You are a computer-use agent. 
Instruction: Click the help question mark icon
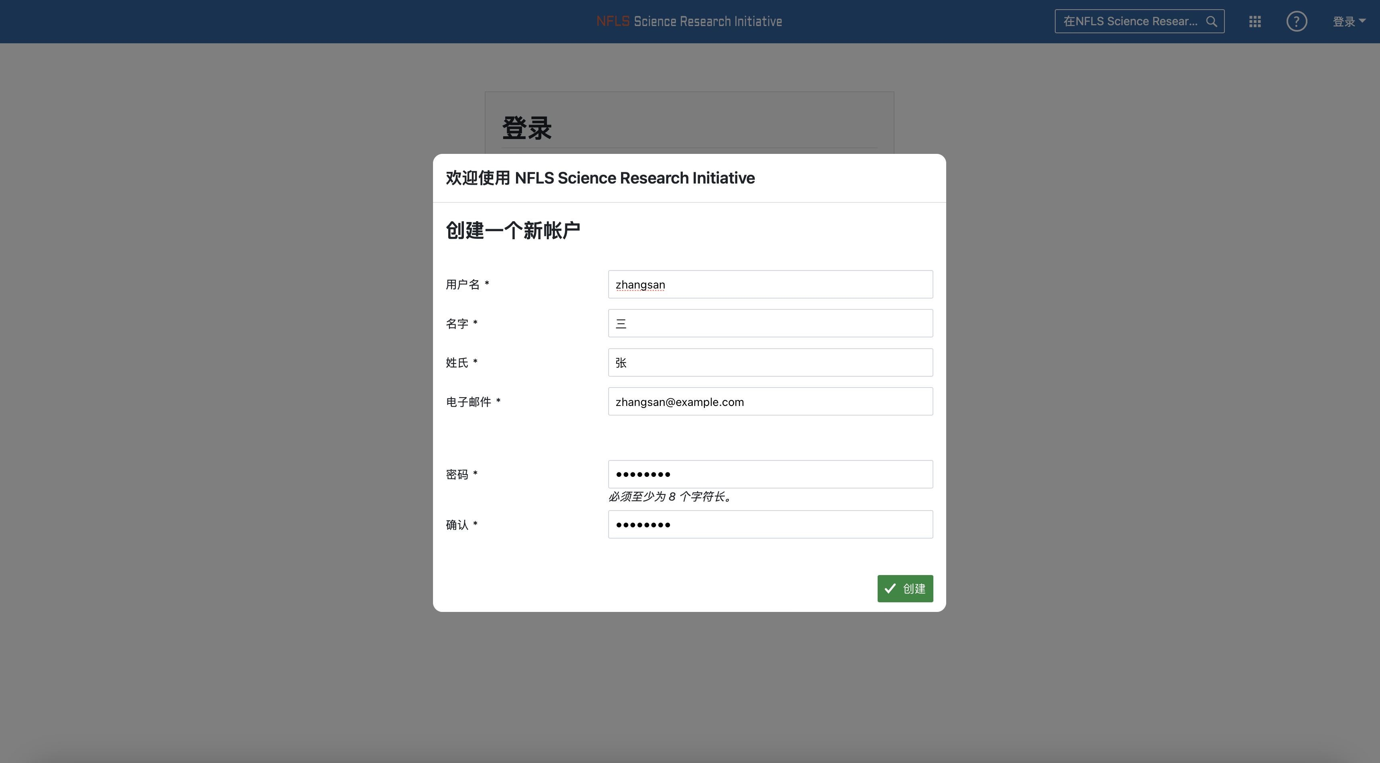click(x=1297, y=21)
